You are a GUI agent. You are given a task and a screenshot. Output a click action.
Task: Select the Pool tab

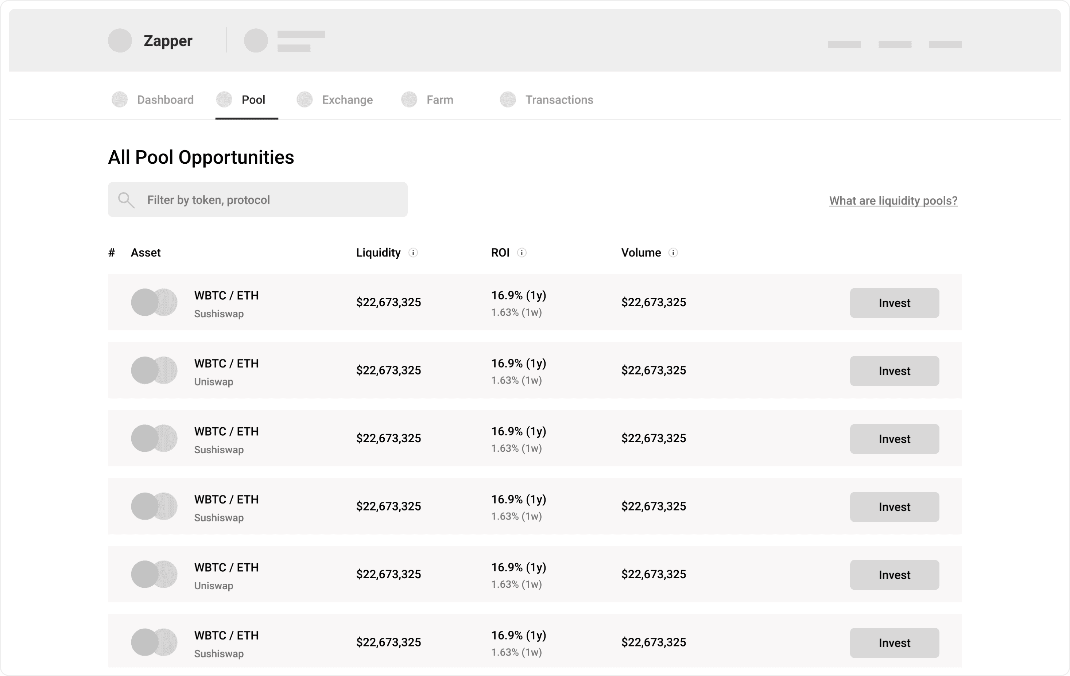click(x=253, y=100)
